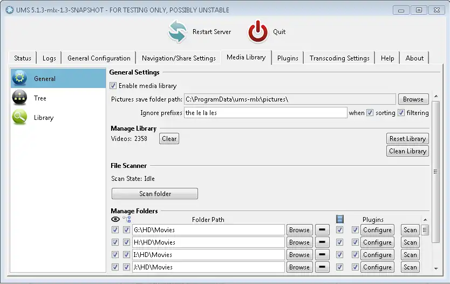Toggle plugins checkbox for G:\HD\Movies row
The height and width of the screenshot is (284, 450).
(x=355, y=229)
